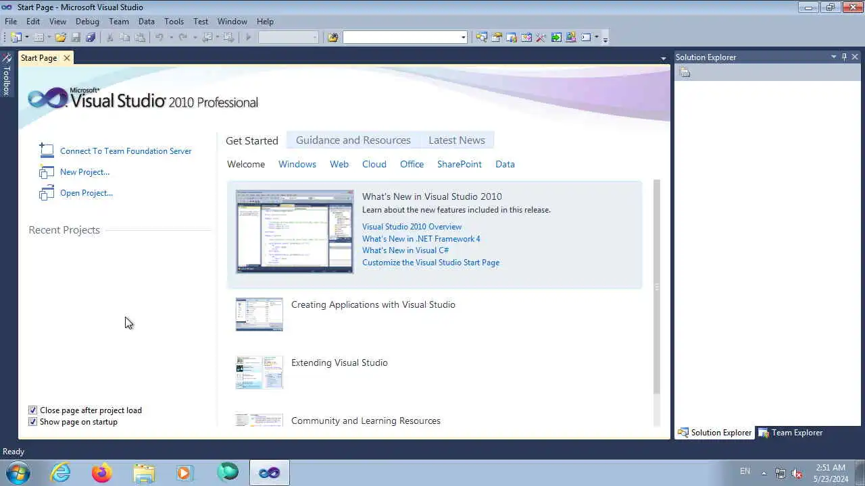Click the Undo arrow icon
This screenshot has height=486, width=865.
point(159,38)
